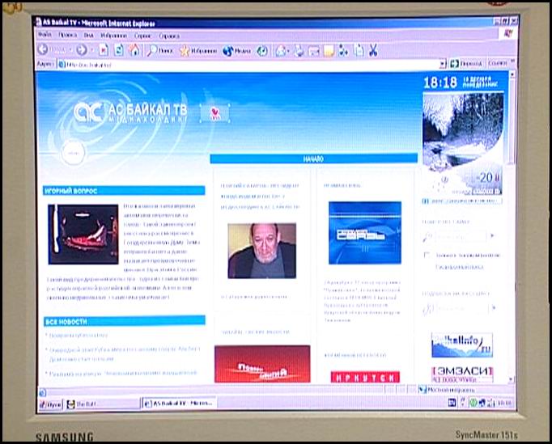Click the round white button under the logo

pos(73,153)
